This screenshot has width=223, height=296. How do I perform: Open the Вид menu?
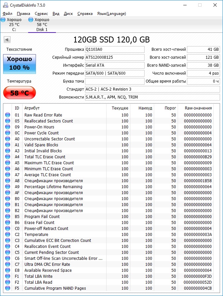click(x=56, y=14)
